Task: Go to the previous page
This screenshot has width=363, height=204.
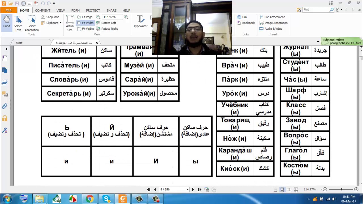Action: click(x=155, y=190)
